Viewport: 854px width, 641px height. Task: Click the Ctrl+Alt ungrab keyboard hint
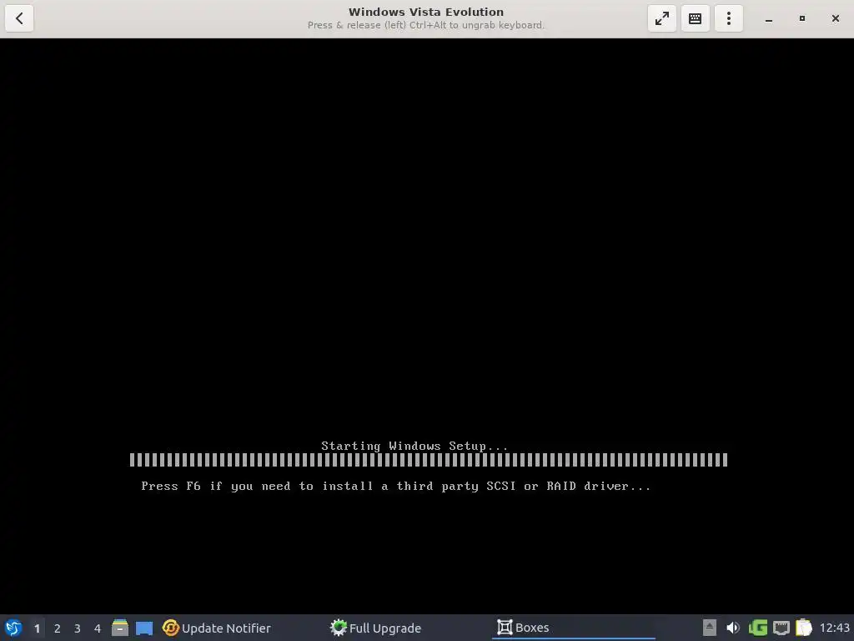426,25
